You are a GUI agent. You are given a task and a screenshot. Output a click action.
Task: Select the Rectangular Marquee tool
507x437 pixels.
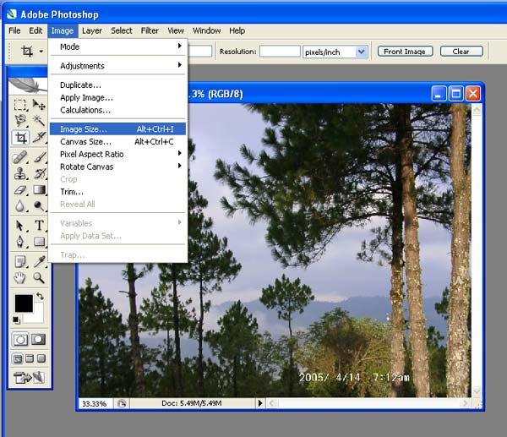(x=20, y=106)
